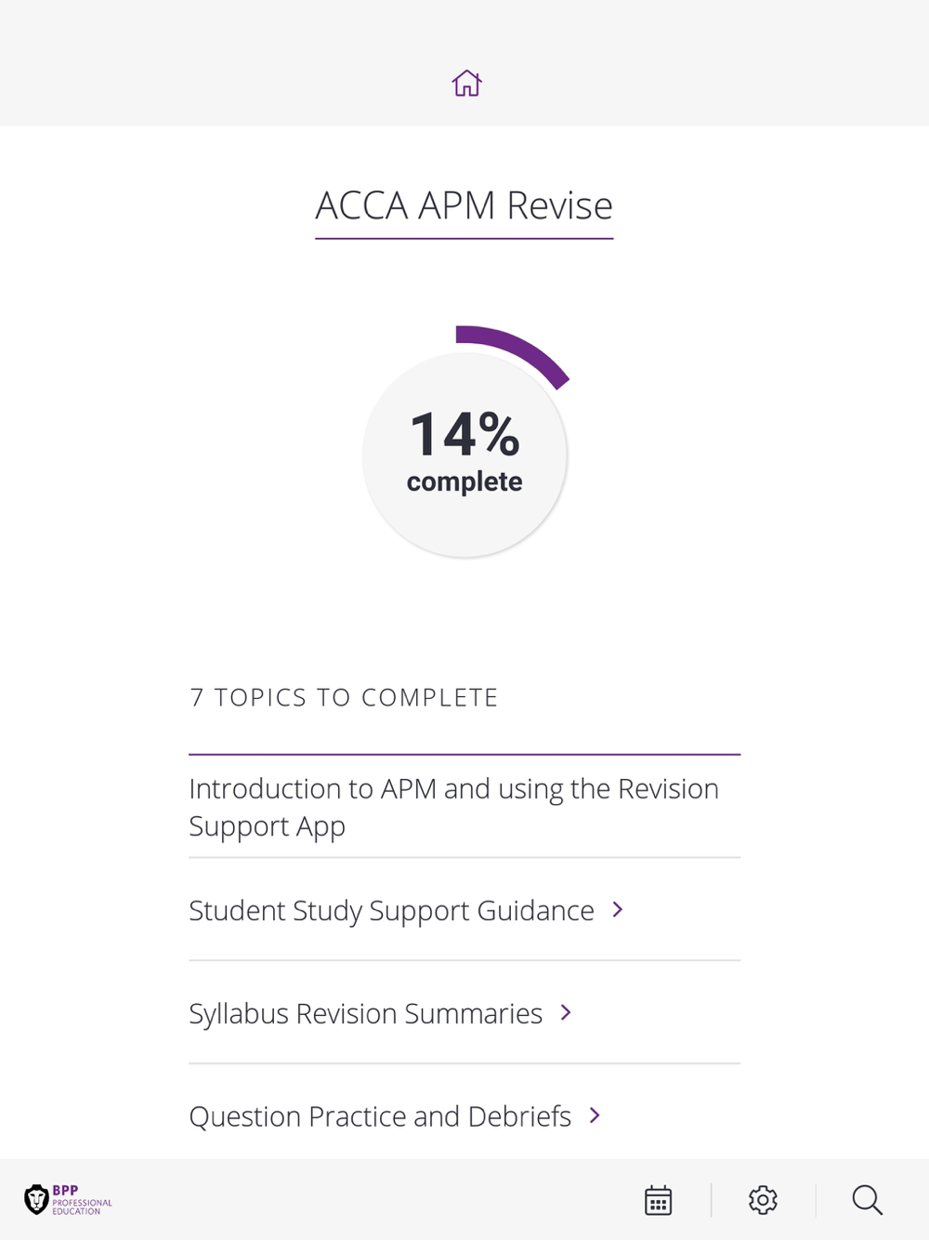This screenshot has width=929, height=1240.
Task: Open the settings gear icon
Action: pyautogui.click(x=763, y=1200)
